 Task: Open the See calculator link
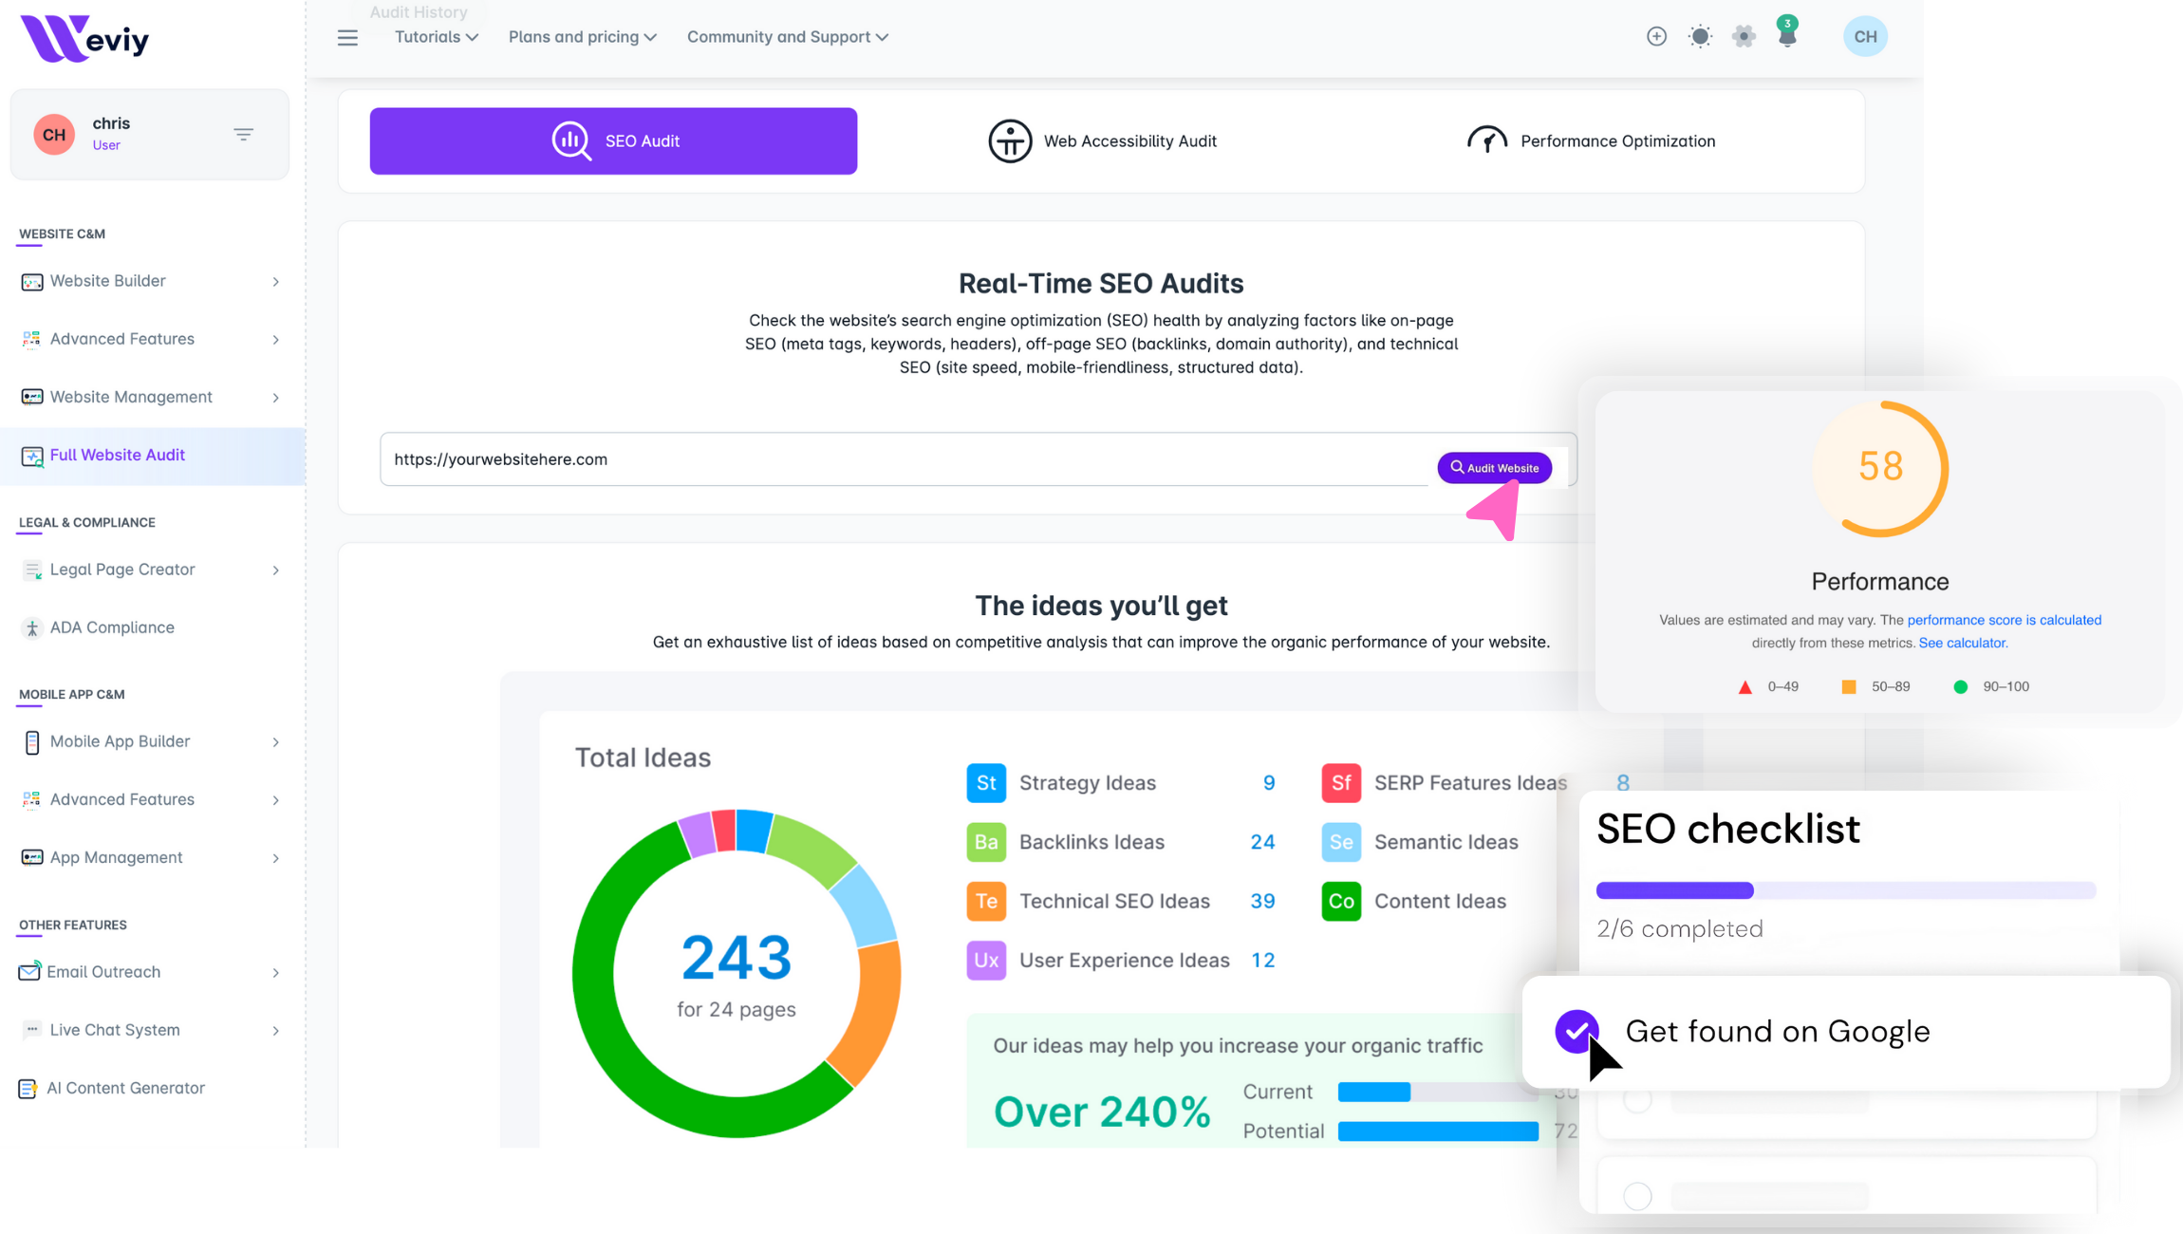click(1962, 643)
